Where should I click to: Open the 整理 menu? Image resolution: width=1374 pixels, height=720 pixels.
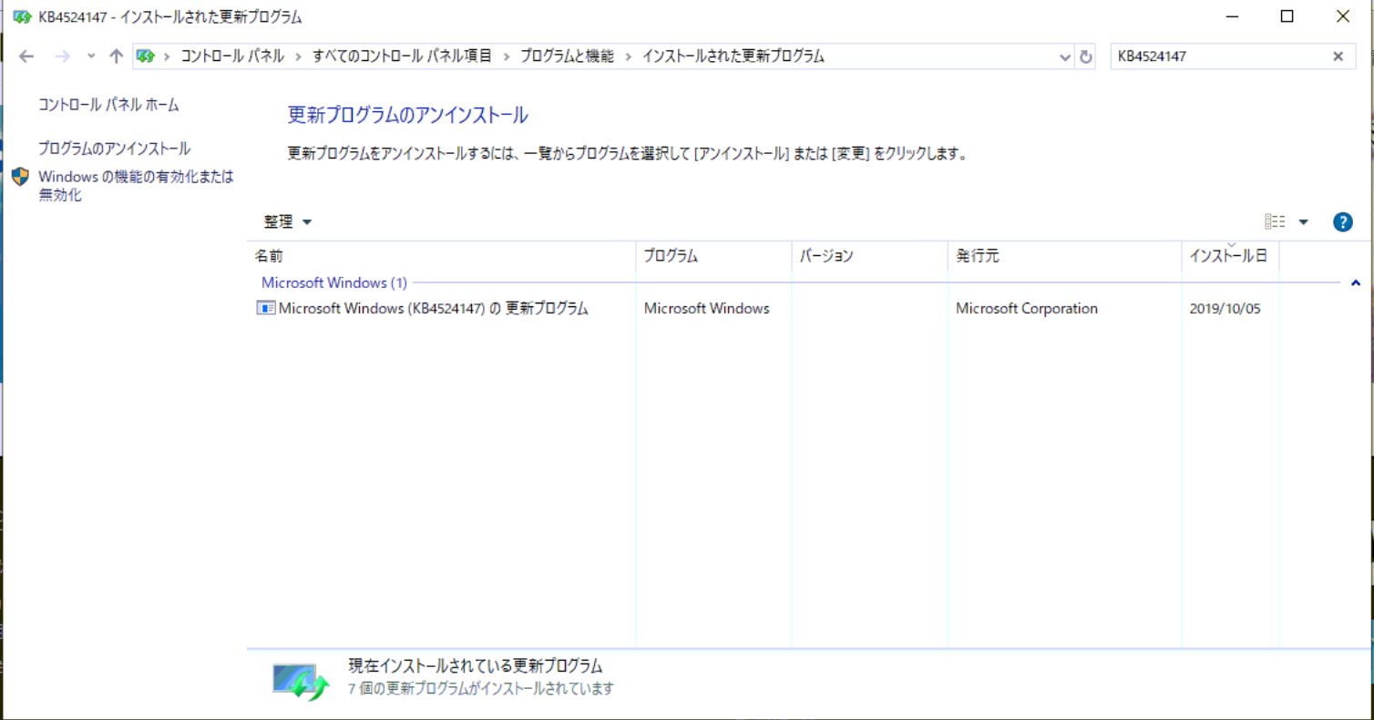(x=287, y=221)
